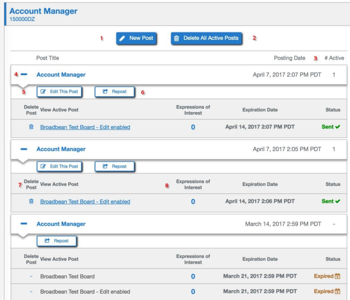This screenshot has width=350, height=300.
Task: Click Sent checkmark status for 2:07 PM expiry
Action: (x=331, y=127)
